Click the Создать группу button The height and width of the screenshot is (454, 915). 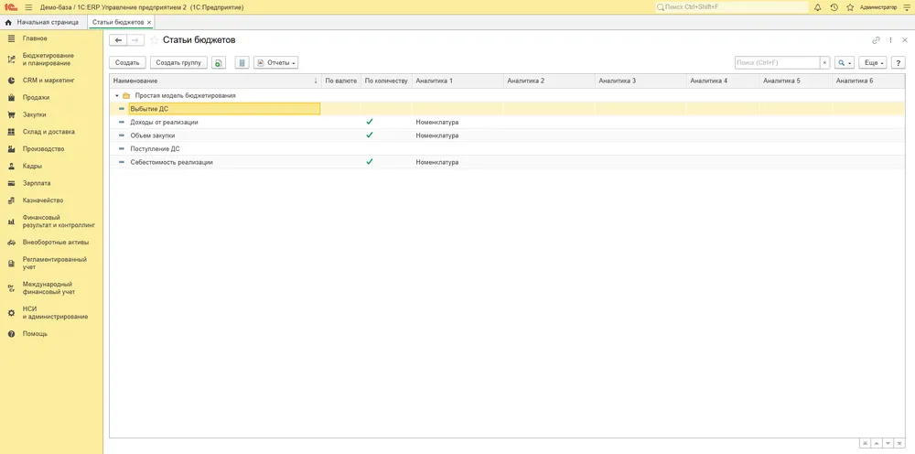(x=178, y=62)
